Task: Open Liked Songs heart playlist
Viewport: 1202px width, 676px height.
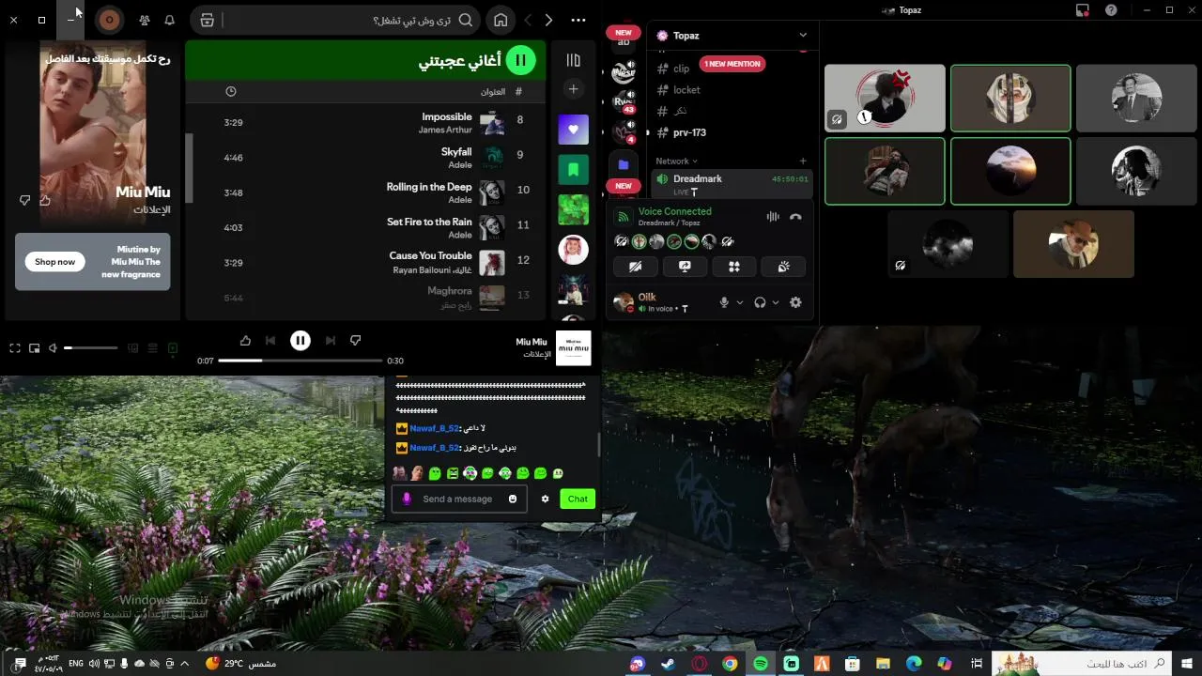Action: [573, 130]
